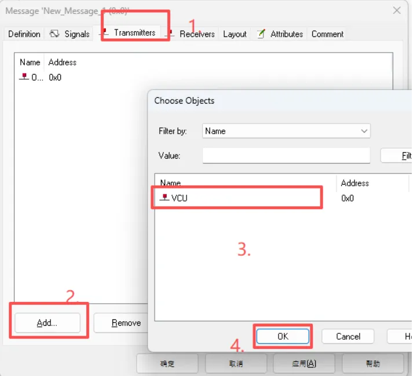The height and width of the screenshot is (376, 417).
Task: Click the Remove button
Action: 126,323
